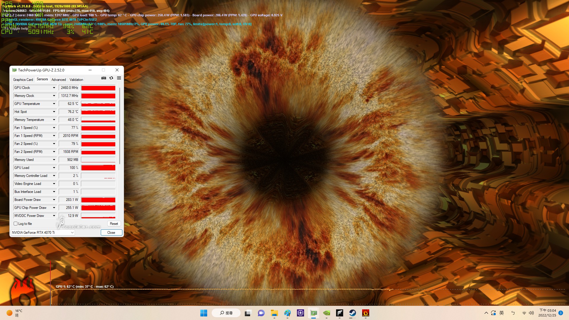Expand the GPU Temperature sensor dropdown
569x320 pixels.
pos(54,104)
